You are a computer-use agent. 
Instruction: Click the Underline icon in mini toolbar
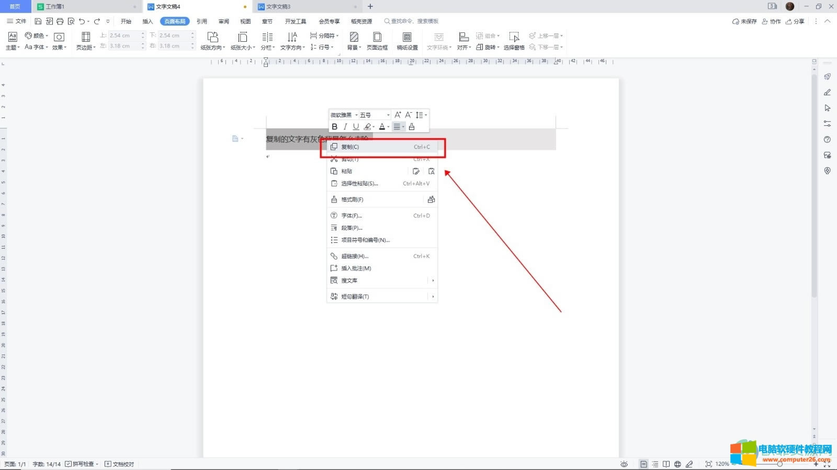[x=356, y=127]
